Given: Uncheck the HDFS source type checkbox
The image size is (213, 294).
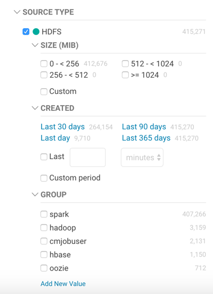Looking at the screenshot, I should (26, 31).
